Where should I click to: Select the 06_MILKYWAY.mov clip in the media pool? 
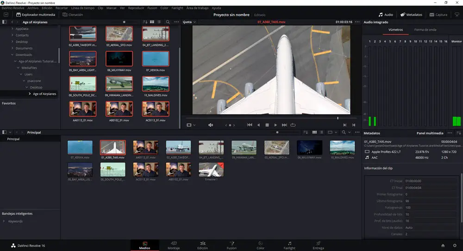tap(309, 147)
